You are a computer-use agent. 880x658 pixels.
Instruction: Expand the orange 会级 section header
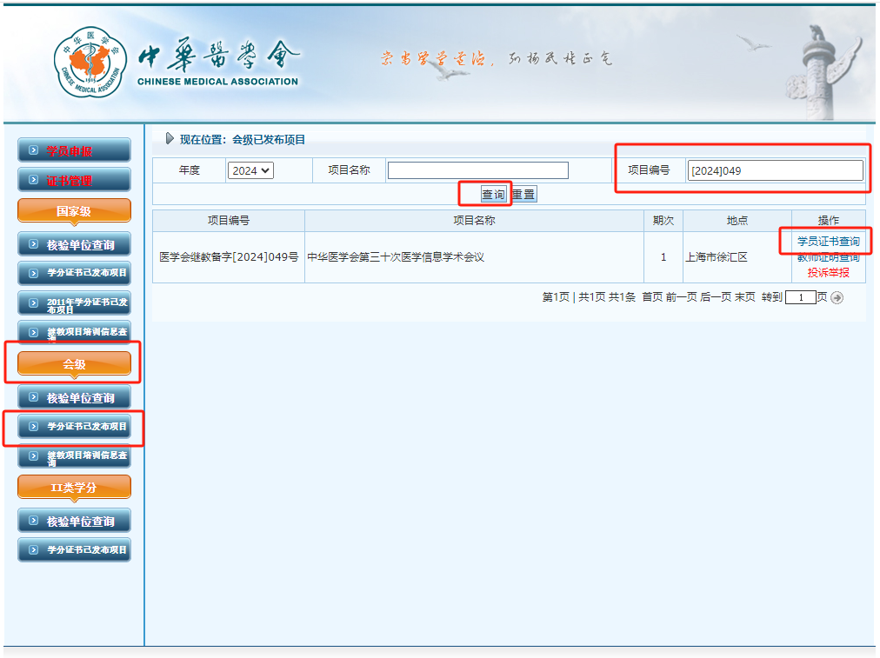pos(74,364)
